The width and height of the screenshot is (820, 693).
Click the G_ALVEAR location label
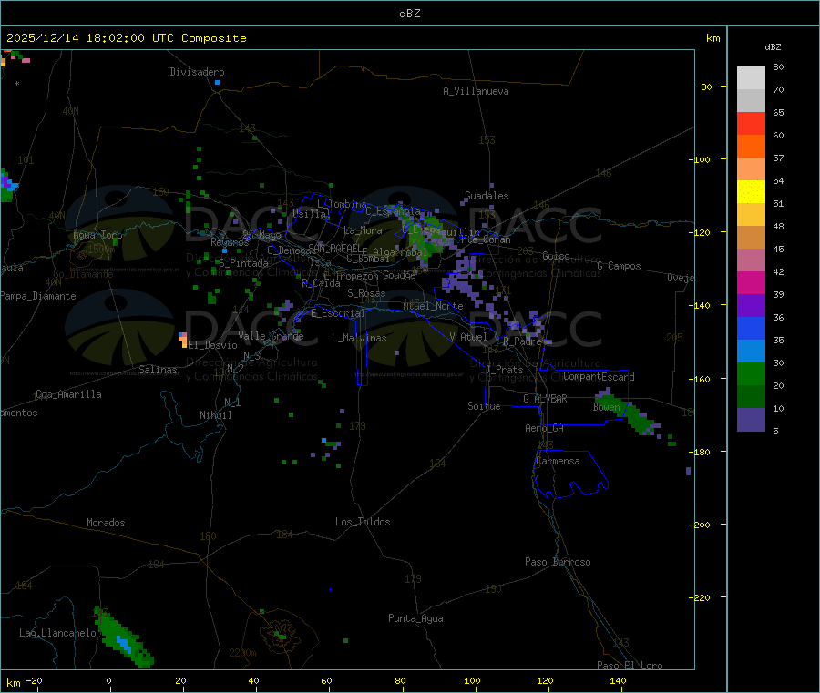point(545,399)
